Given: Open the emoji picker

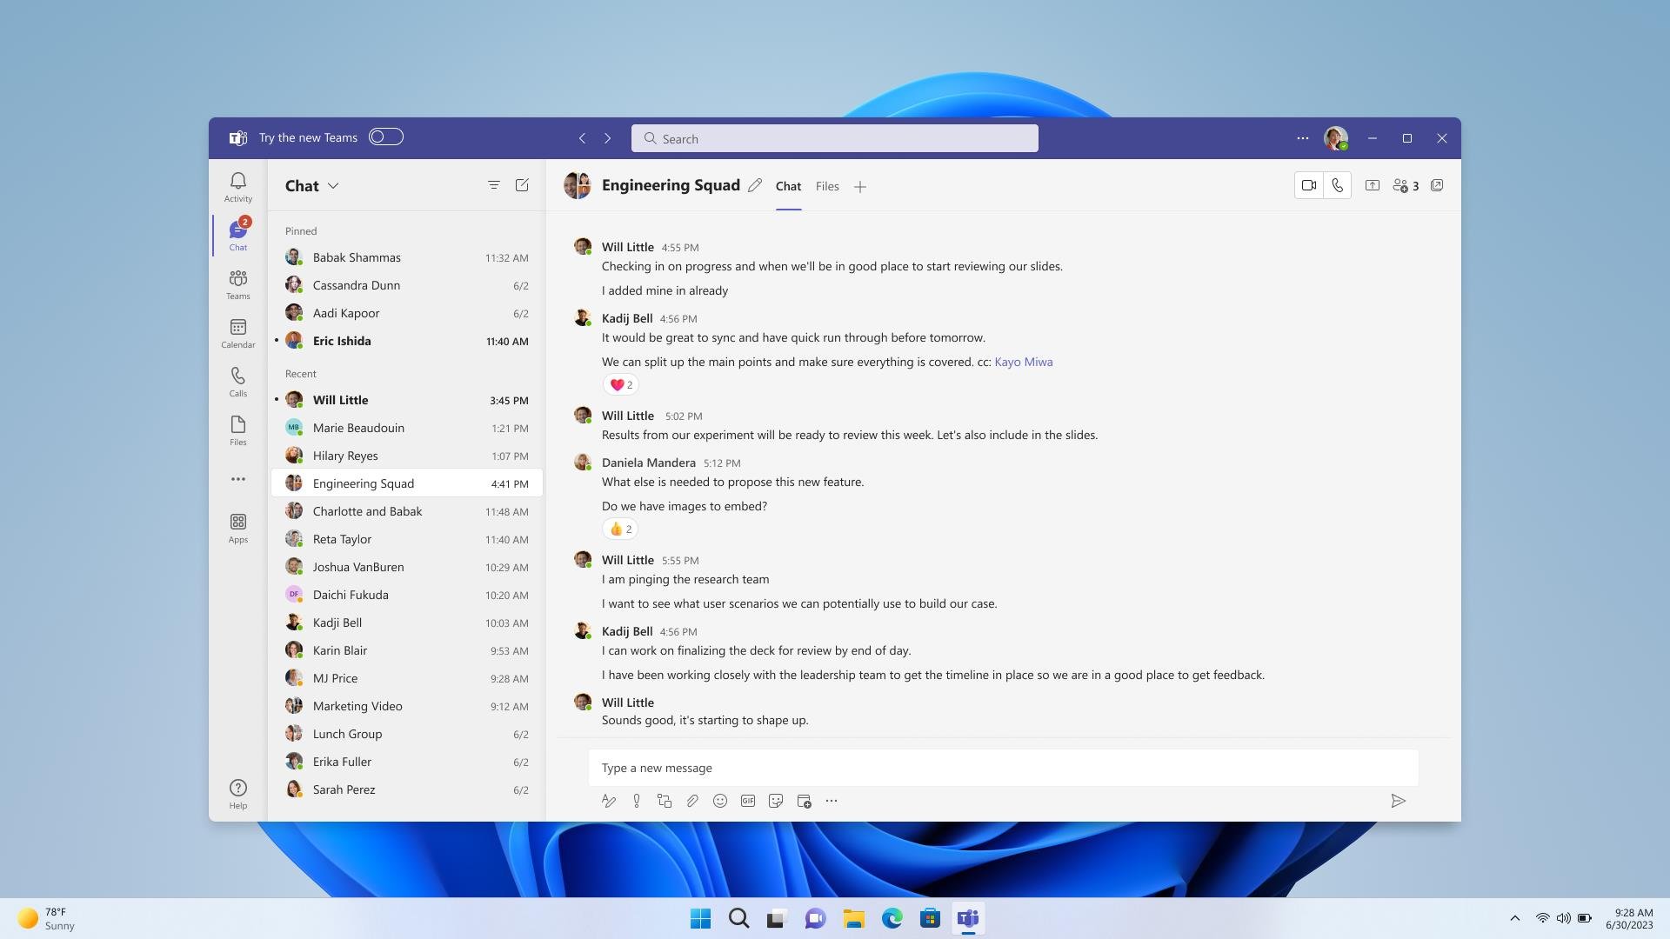Looking at the screenshot, I should pos(720,801).
